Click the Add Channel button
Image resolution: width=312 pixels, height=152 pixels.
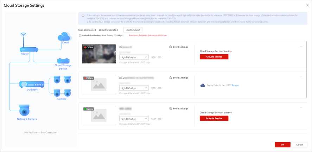click(x=133, y=30)
